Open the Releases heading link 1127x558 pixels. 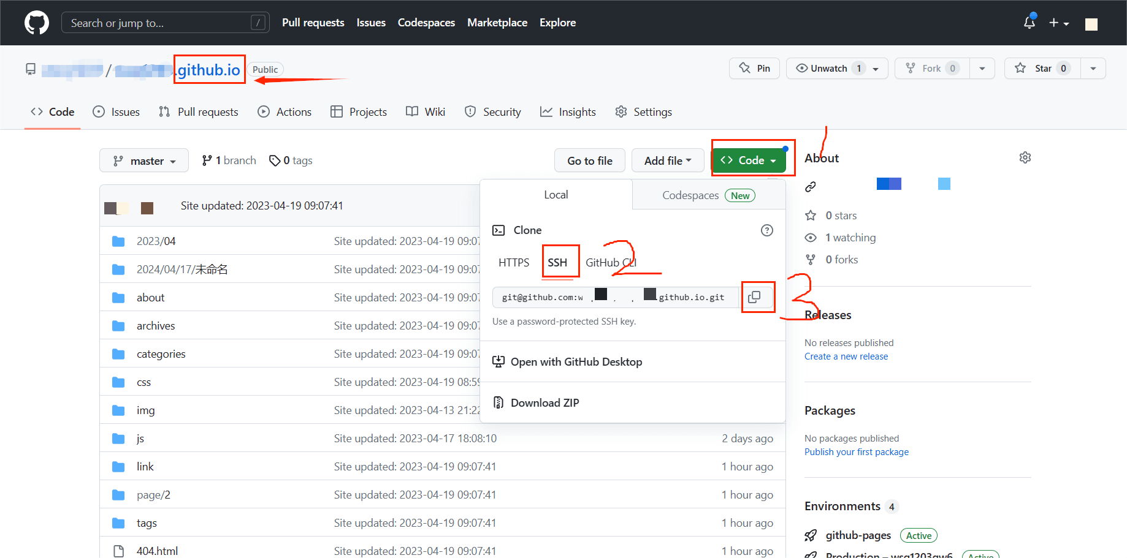pyautogui.click(x=828, y=315)
